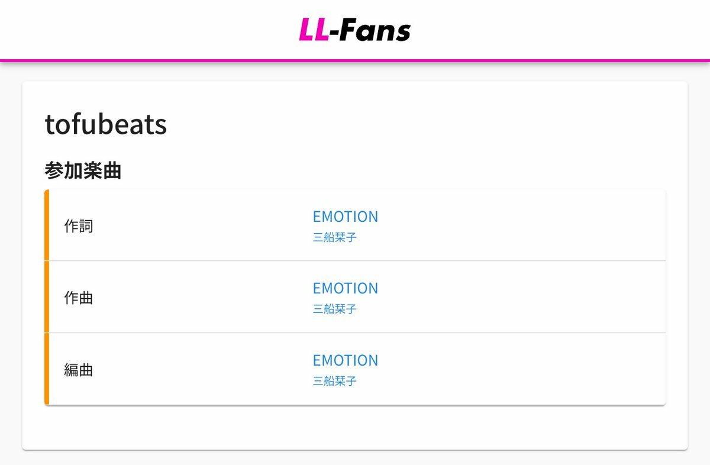
Task: Click the orange bar beside 作詞
Action: 47,225
